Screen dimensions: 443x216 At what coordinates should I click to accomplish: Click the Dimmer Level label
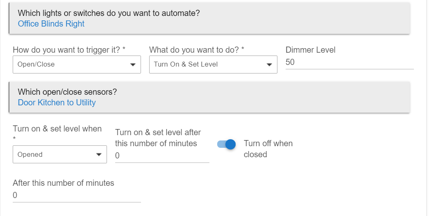tap(310, 50)
